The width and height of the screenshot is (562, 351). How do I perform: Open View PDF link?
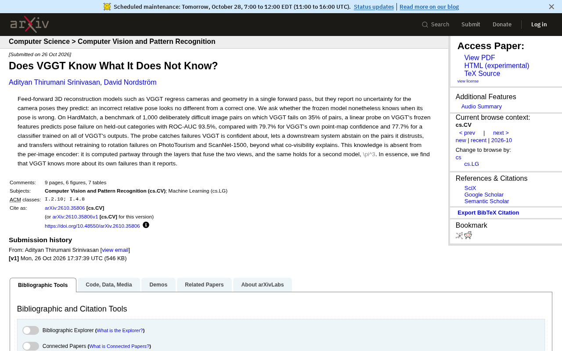(x=479, y=58)
